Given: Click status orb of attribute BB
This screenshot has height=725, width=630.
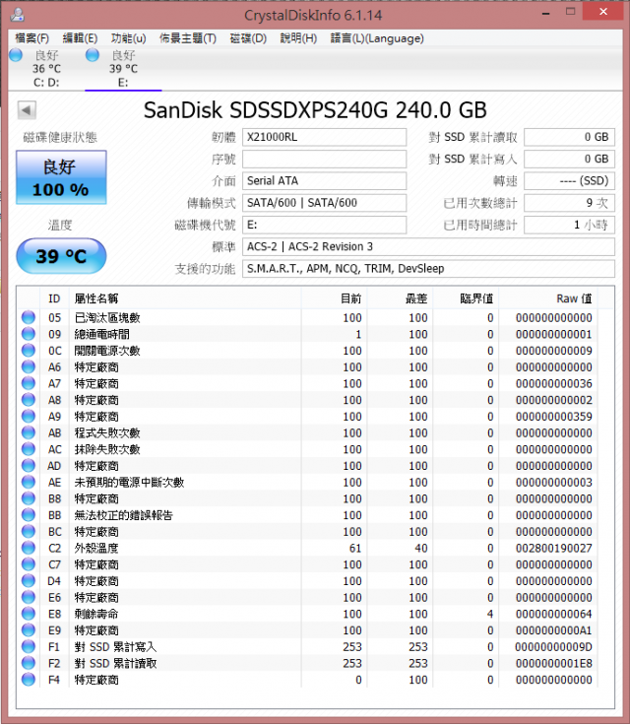Looking at the screenshot, I should [x=29, y=514].
